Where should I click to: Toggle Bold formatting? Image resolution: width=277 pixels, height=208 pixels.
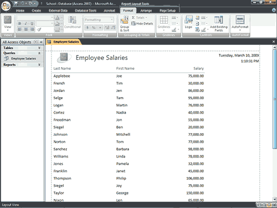(x=19, y=23)
